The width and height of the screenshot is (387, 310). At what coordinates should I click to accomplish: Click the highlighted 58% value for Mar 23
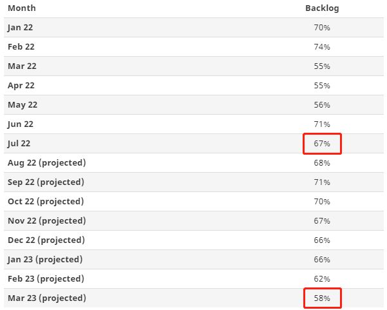(x=322, y=298)
